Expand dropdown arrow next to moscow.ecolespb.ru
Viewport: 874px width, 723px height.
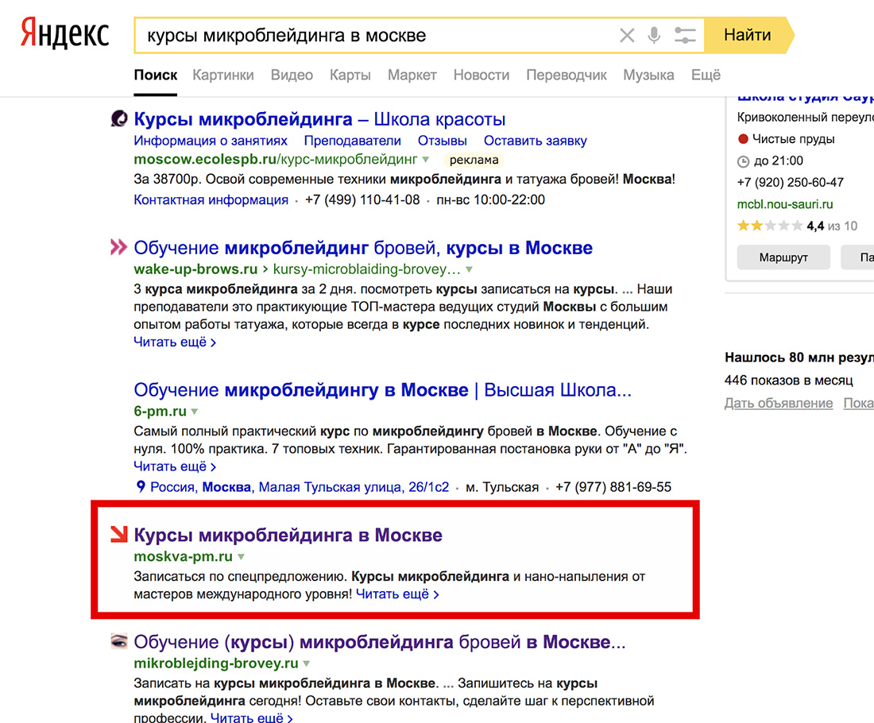[x=426, y=160]
